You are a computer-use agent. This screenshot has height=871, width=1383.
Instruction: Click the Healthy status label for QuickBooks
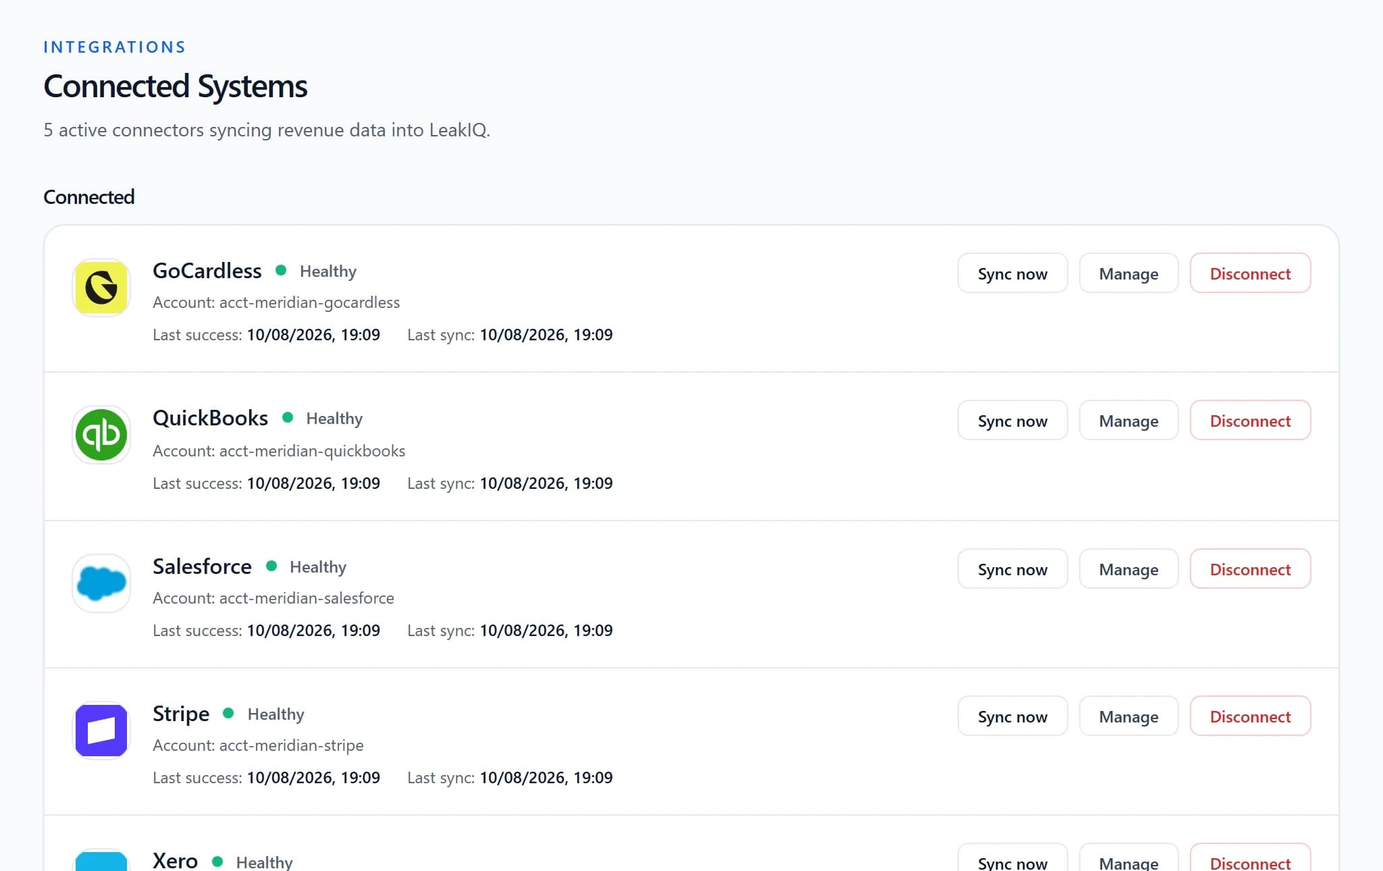(x=335, y=419)
